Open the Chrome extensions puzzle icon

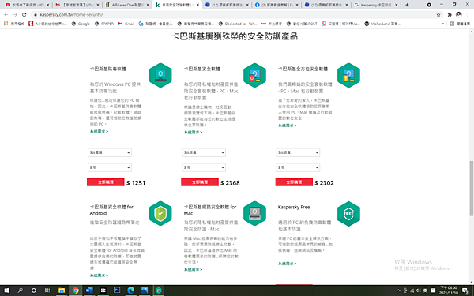pyautogui.click(x=450, y=14)
